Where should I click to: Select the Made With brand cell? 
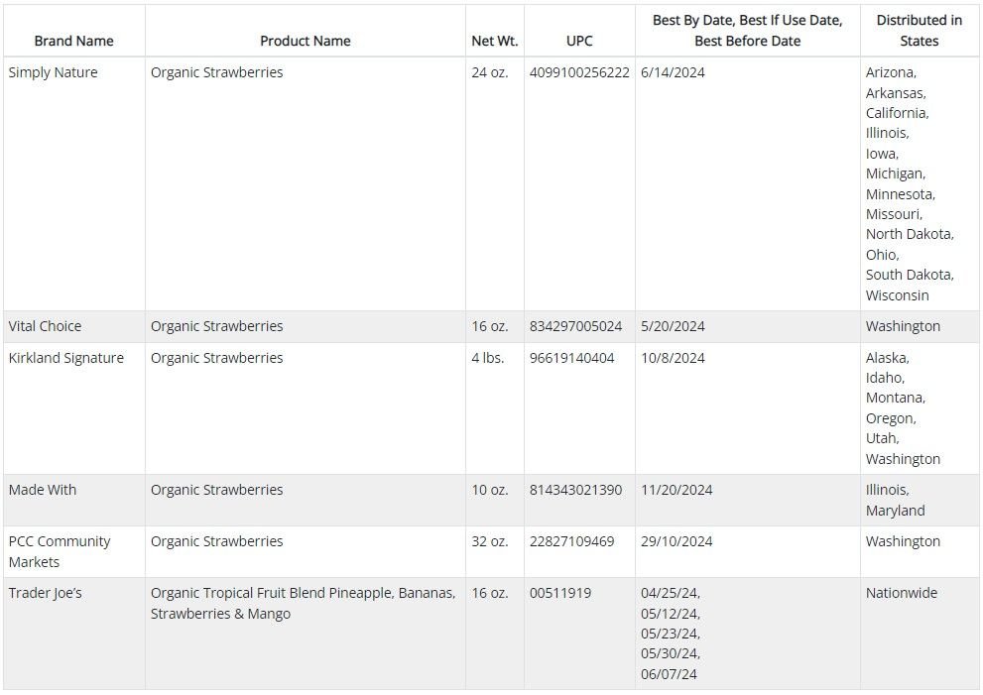coord(43,490)
